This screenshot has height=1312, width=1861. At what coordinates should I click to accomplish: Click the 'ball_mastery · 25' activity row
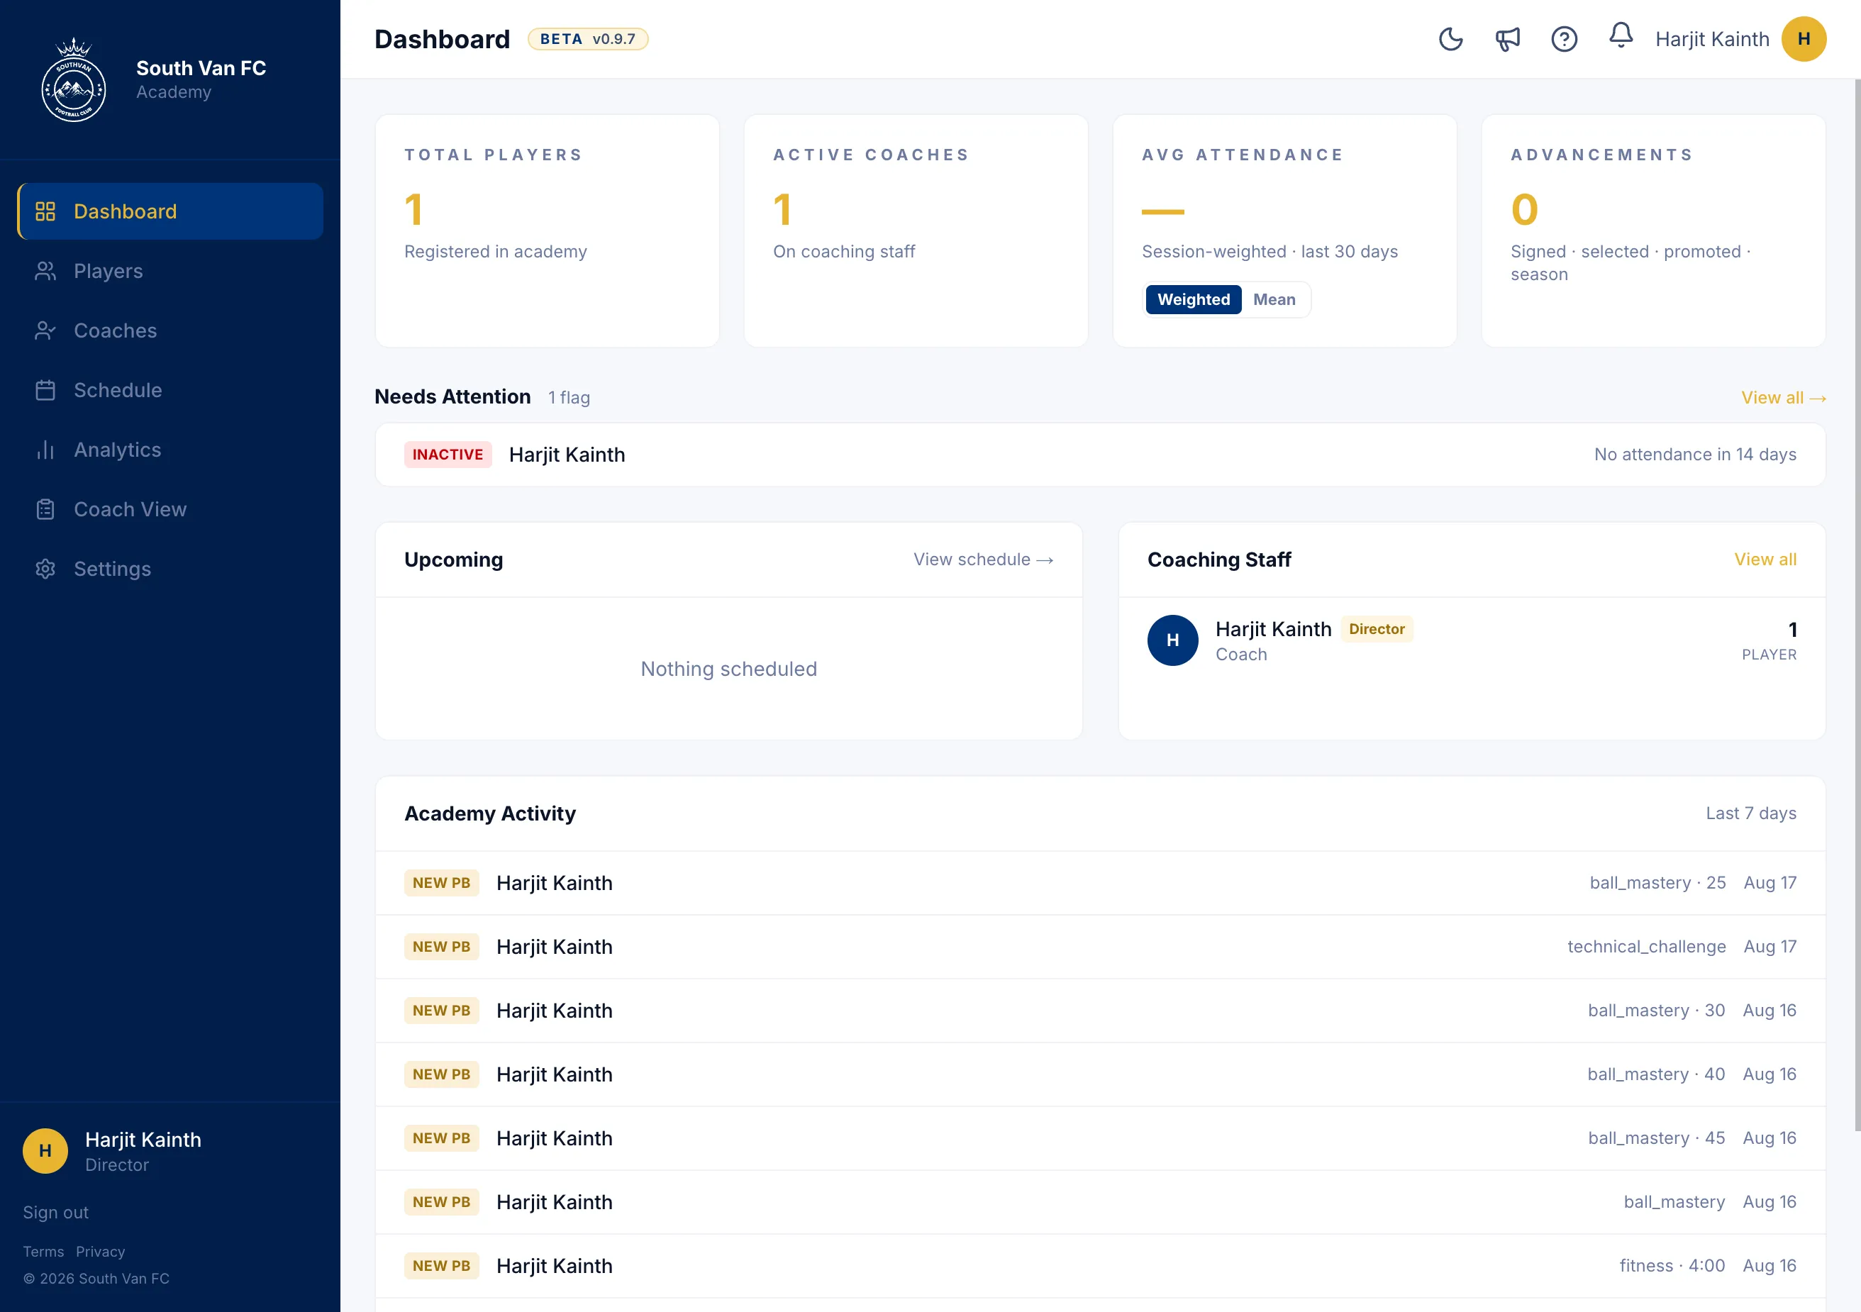[x=1100, y=884]
